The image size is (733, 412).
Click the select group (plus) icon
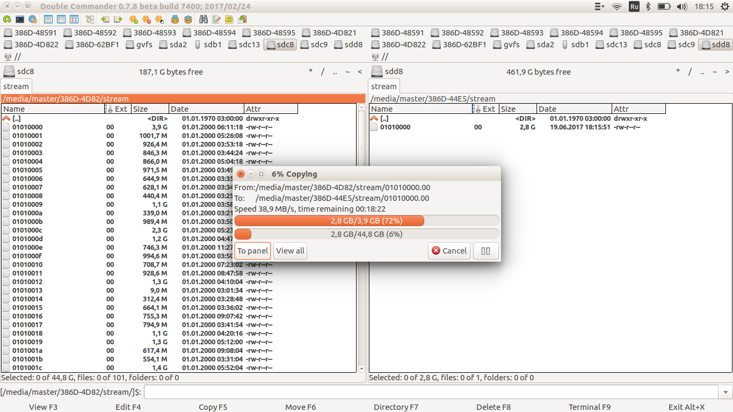pos(134,19)
